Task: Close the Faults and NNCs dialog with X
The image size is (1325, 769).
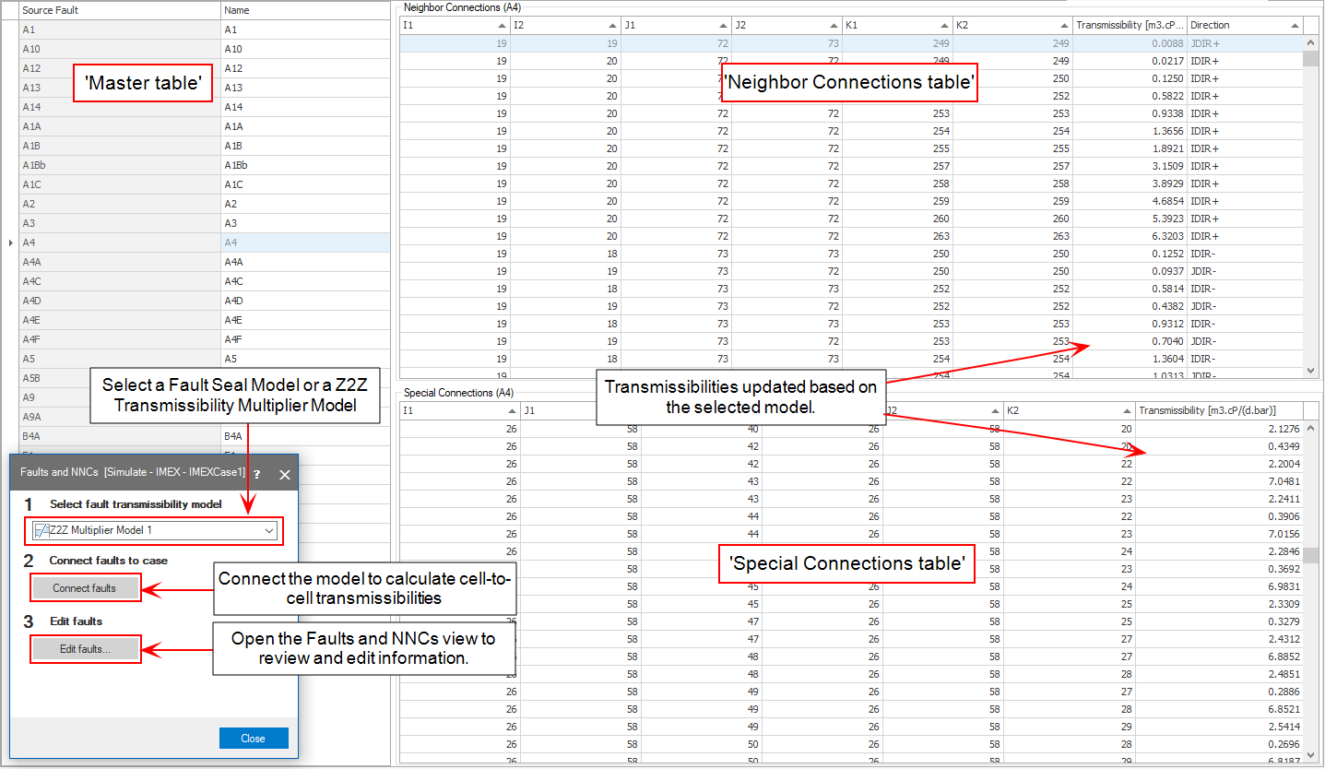Action: tap(285, 474)
